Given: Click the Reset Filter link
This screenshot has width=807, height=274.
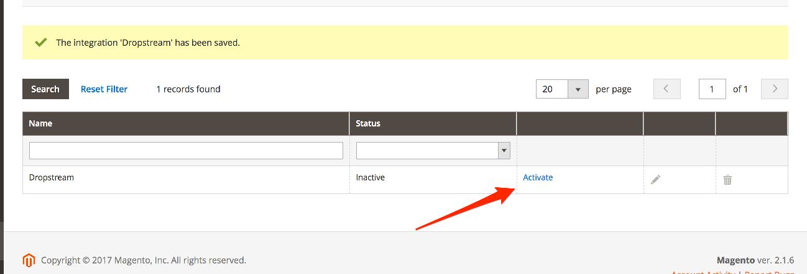Looking at the screenshot, I should point(104,89).
